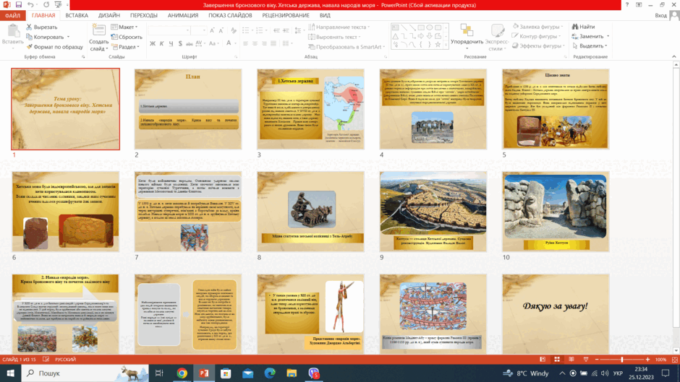This screenshot has height=382, width=680.
Task: Toggle text shadow (S) formatting
Action: tap(180, 43)
